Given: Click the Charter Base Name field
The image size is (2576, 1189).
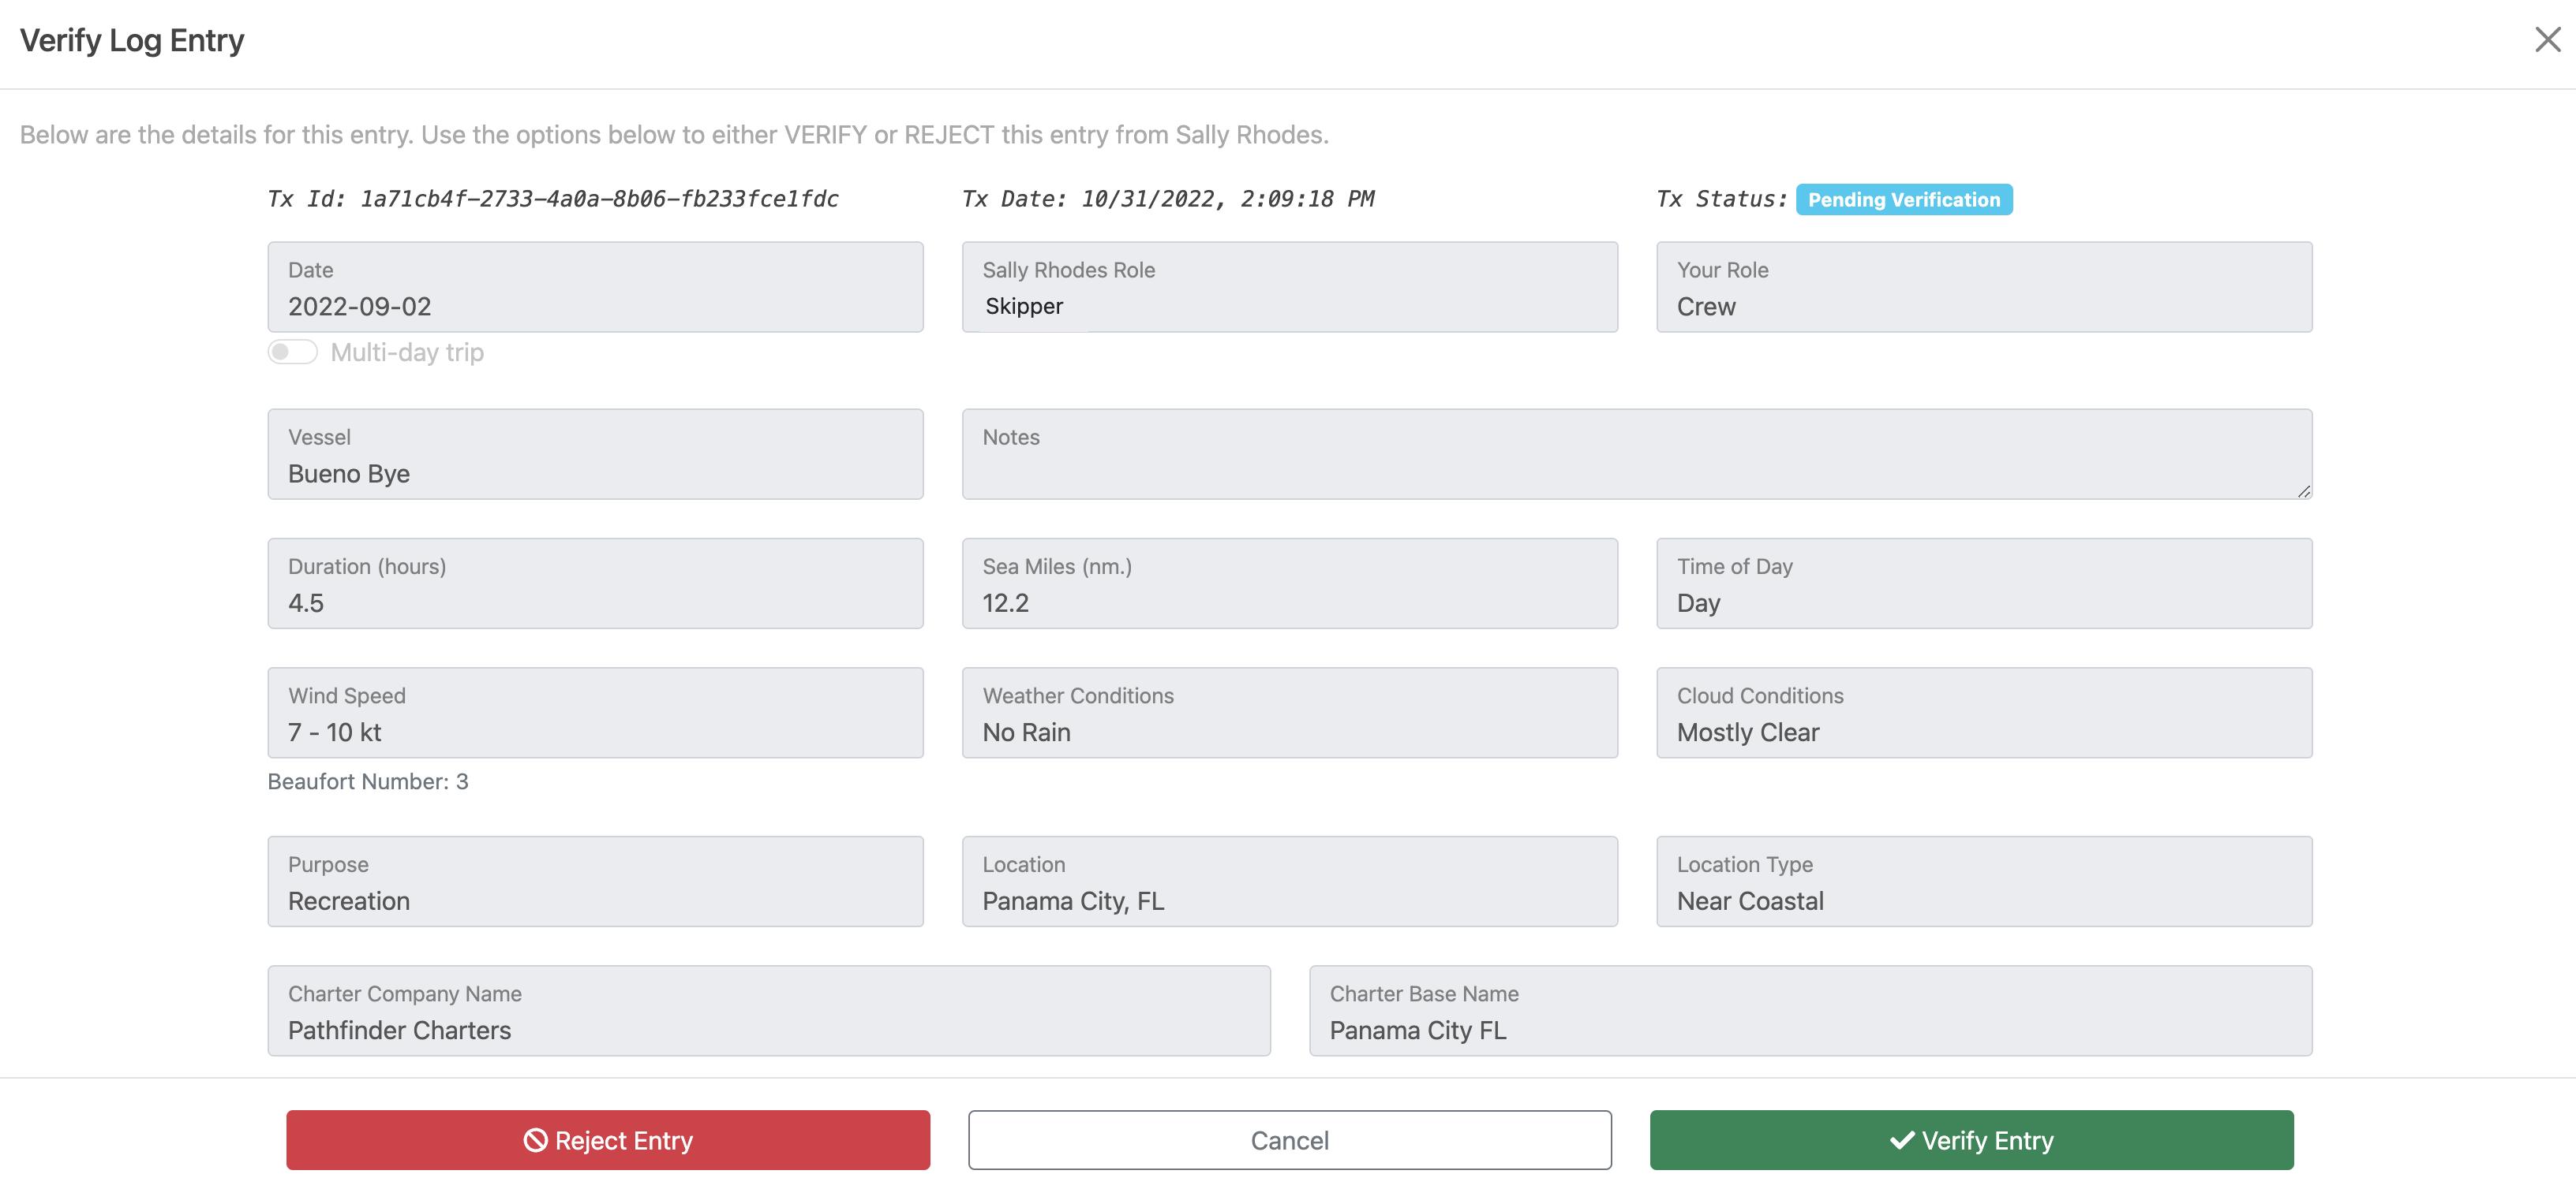Looking at the screenshot, I should tap(1810, 1010).
